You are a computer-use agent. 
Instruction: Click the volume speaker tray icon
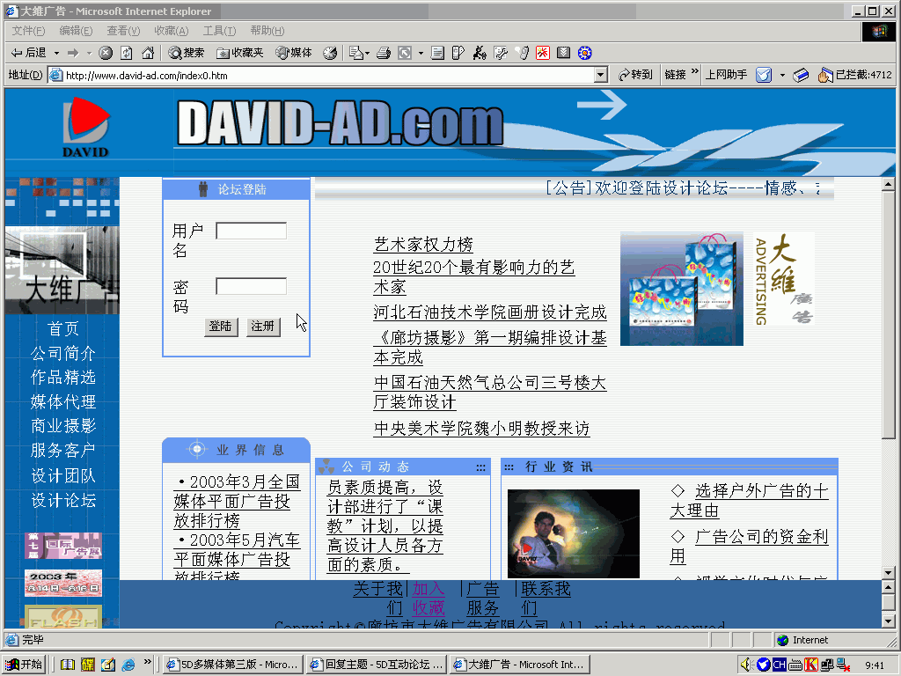pos(746,665)
